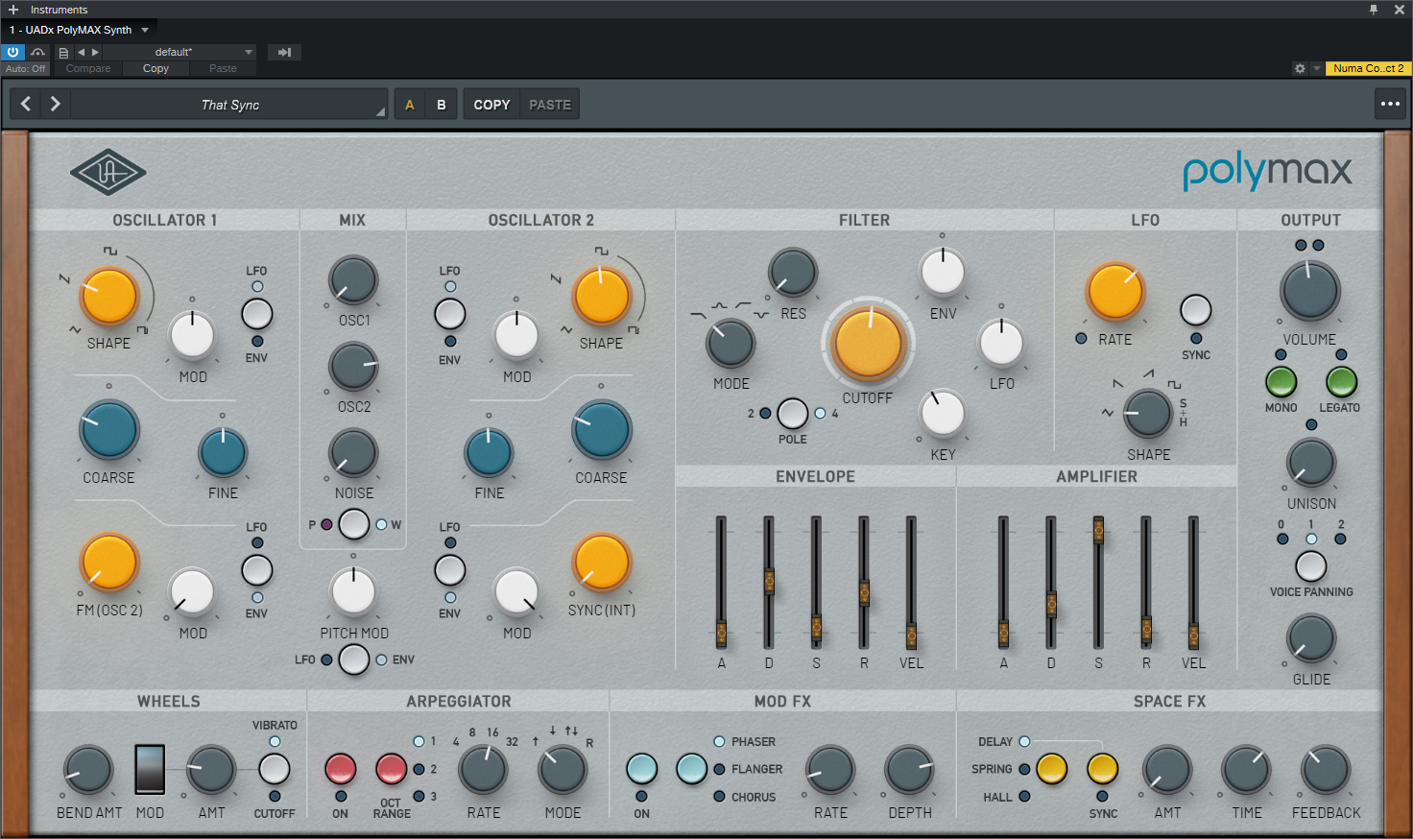Open the gear settings icon
The height and width of the screenshot is (839, 1413).
pos(1300,68)
